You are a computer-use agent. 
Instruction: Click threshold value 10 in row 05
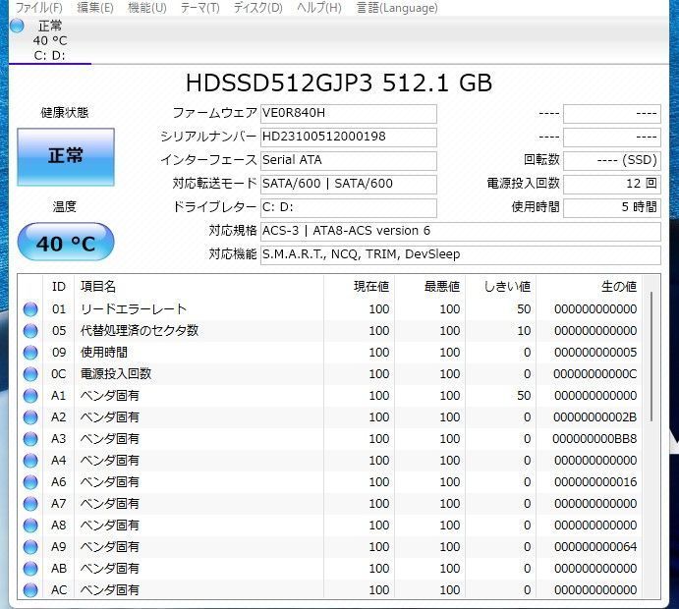click(524, 331)
